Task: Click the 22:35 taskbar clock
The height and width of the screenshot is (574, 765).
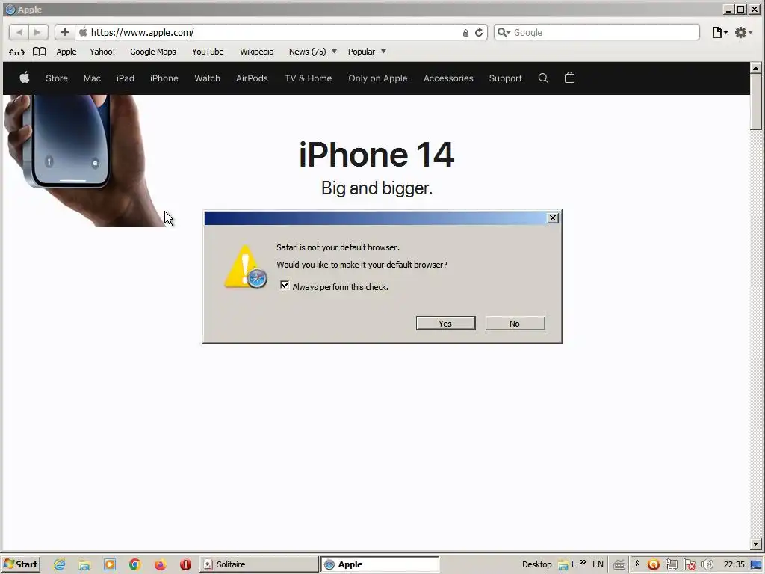Action: coord(734,564)
